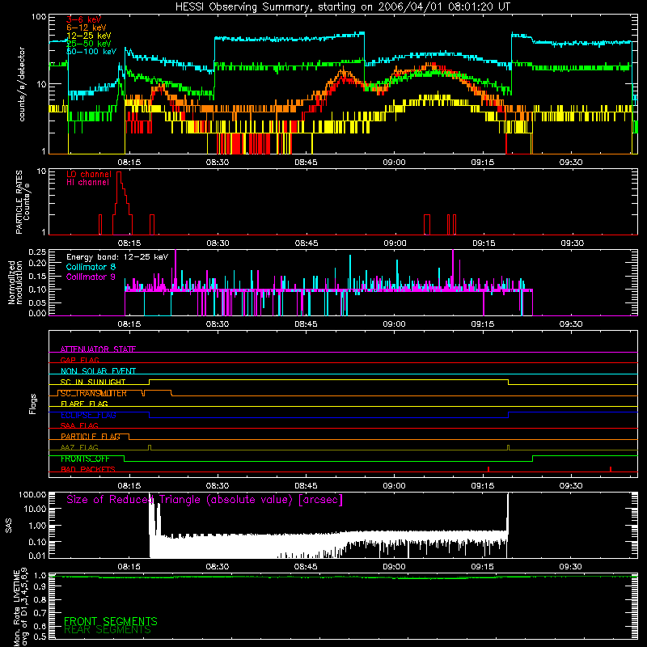This screenshot has height=647, width=647.
Task: Click 09:00 tick under the flags panel
Action: click(394, 486)
